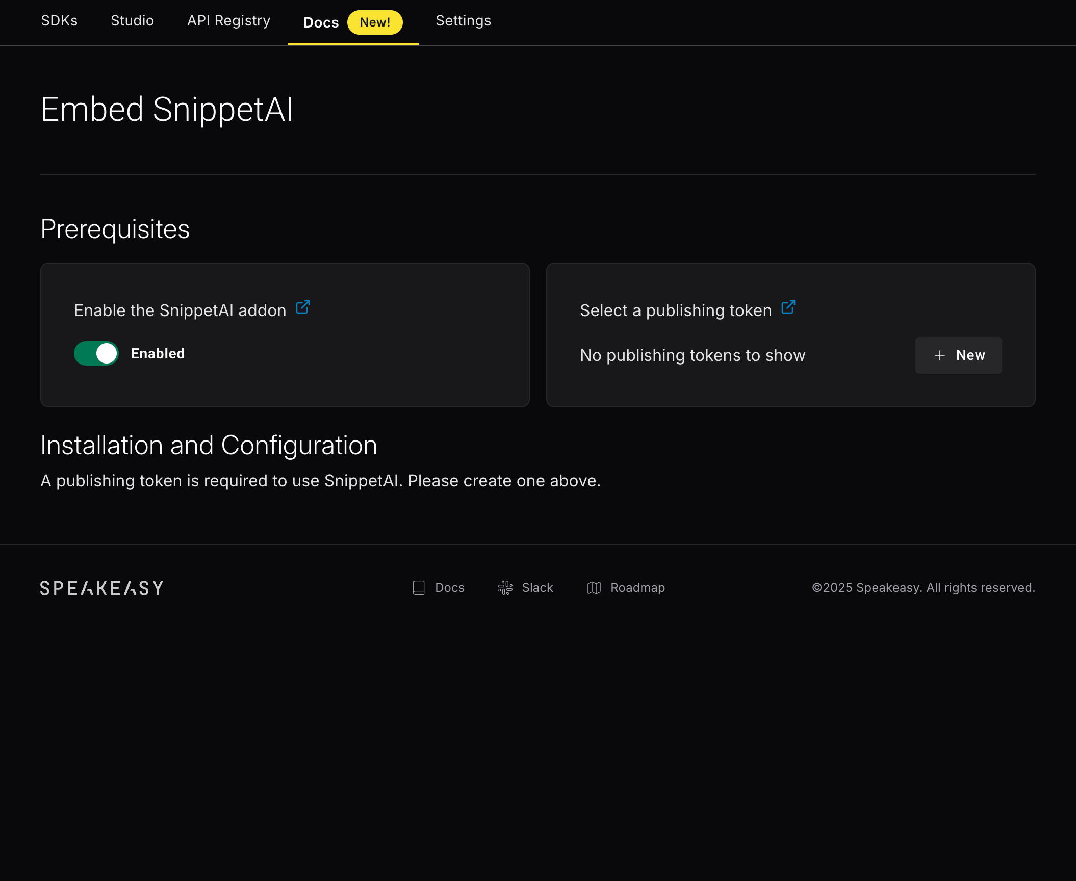The width and height of the screenshot is (1076, 881).
Task: Create a new publishing token
Action: pos(958,355)
